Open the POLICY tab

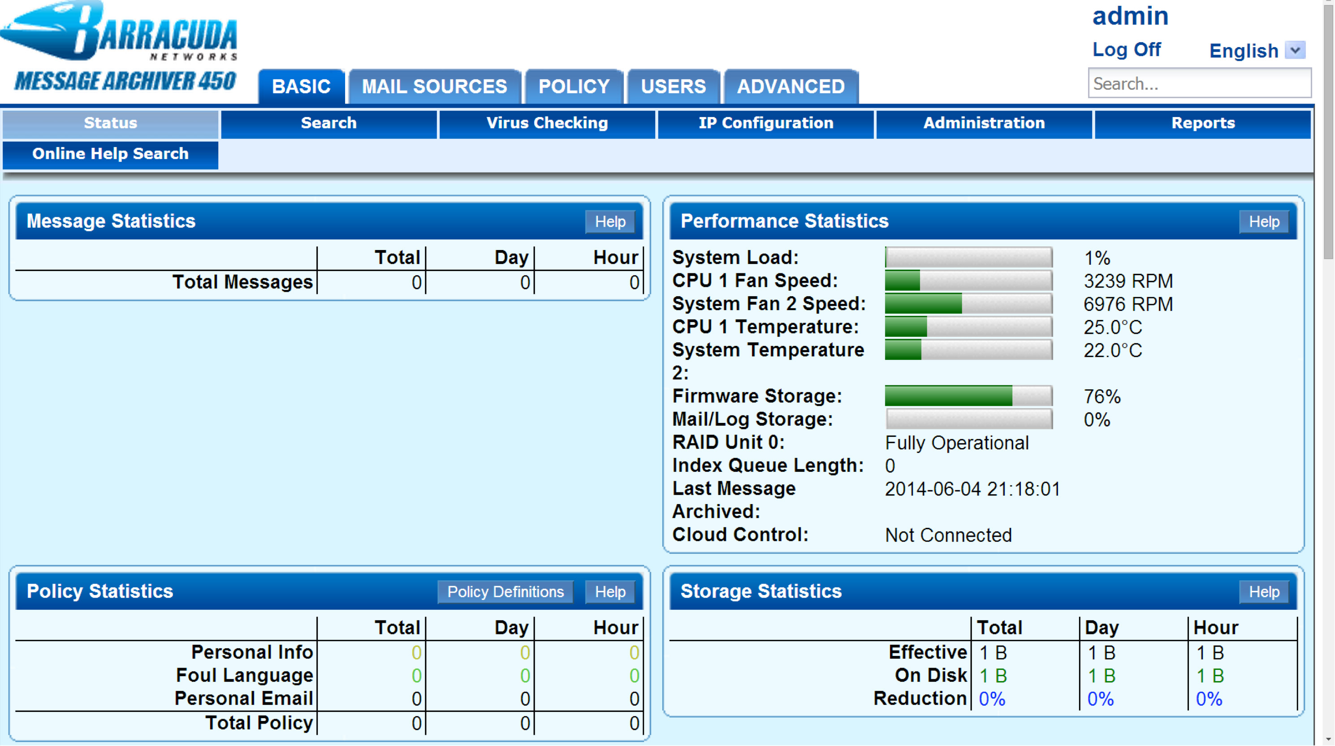pos(574,86)
